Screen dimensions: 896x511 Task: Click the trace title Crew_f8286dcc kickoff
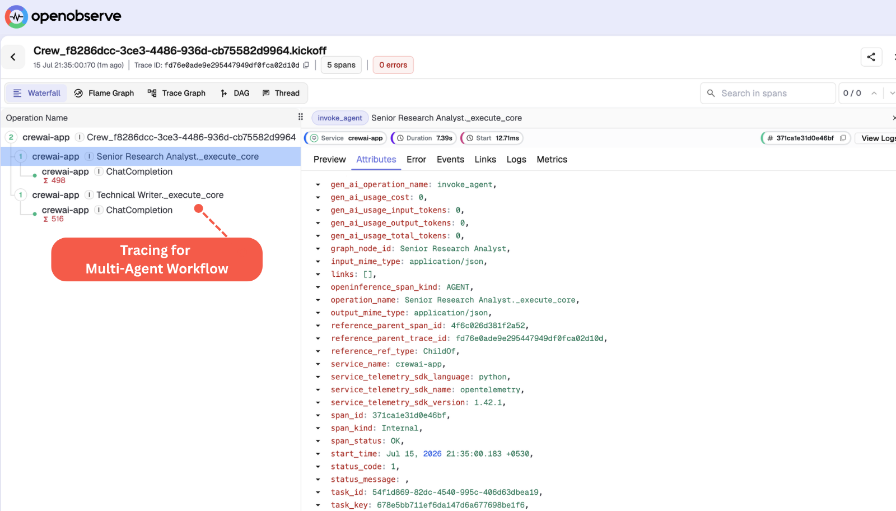[180, 50]
